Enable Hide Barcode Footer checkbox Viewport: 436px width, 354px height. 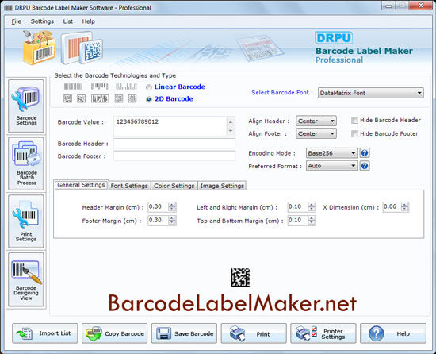coord(354,133)
